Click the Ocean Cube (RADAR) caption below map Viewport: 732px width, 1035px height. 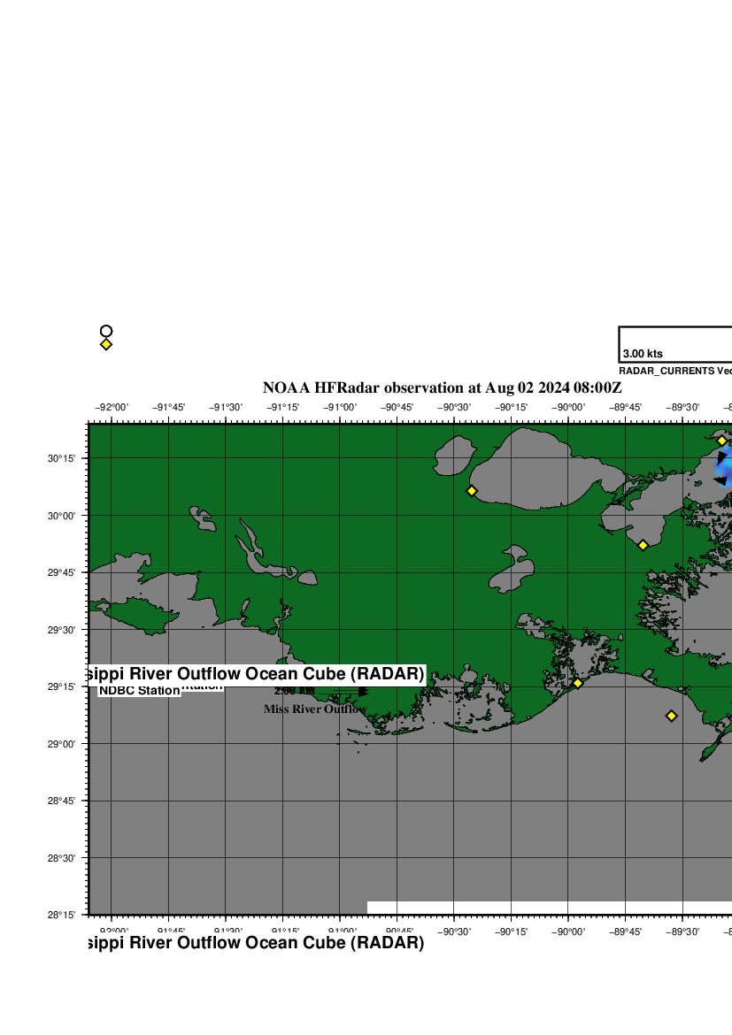(x=255, y=943)
